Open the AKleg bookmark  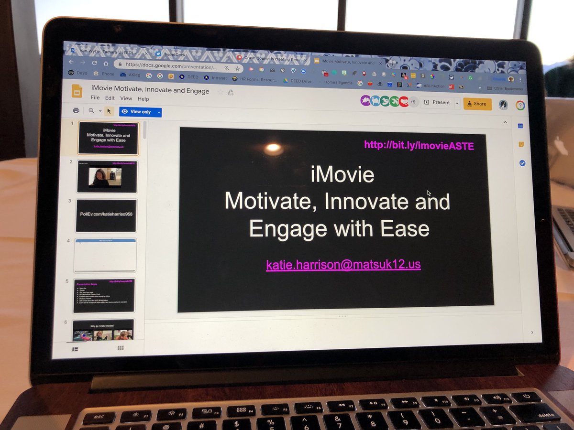coord(131,75)
